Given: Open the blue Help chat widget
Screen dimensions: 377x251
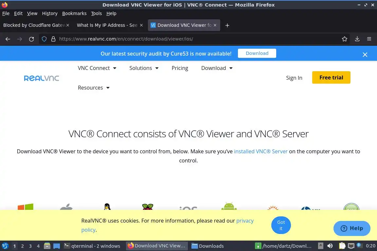Looking at the screenshot, I should pyautogui.click(x=352, y=228).
